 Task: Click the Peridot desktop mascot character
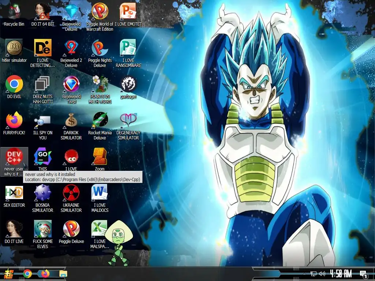[118, 244]
